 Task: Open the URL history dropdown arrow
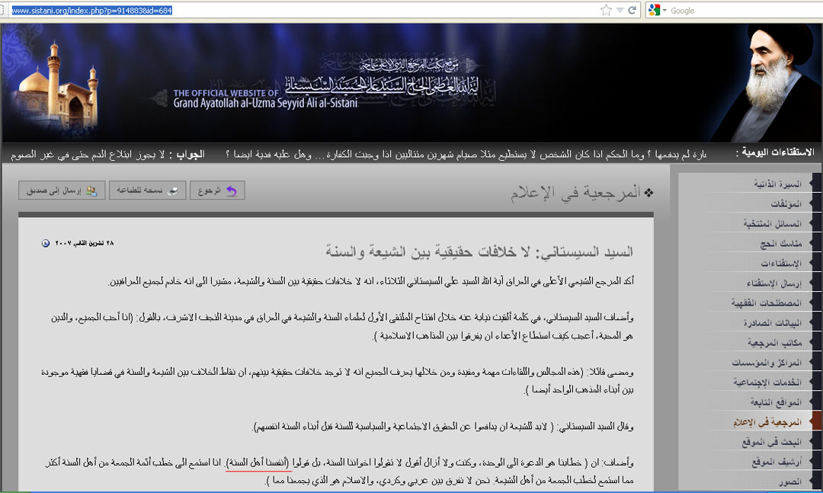click(x=620, y=10)
